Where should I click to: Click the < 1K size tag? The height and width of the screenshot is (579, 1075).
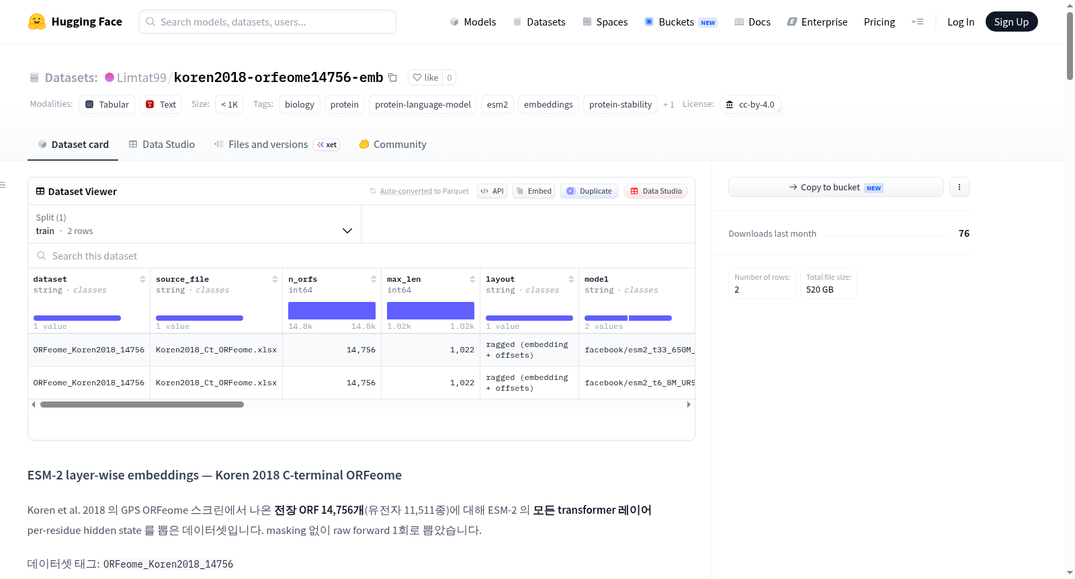click(x=230, y=104)
